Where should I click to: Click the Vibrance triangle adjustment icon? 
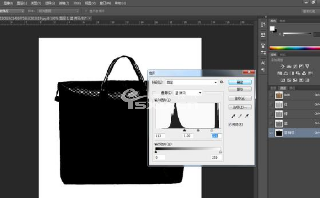(307, 66)
